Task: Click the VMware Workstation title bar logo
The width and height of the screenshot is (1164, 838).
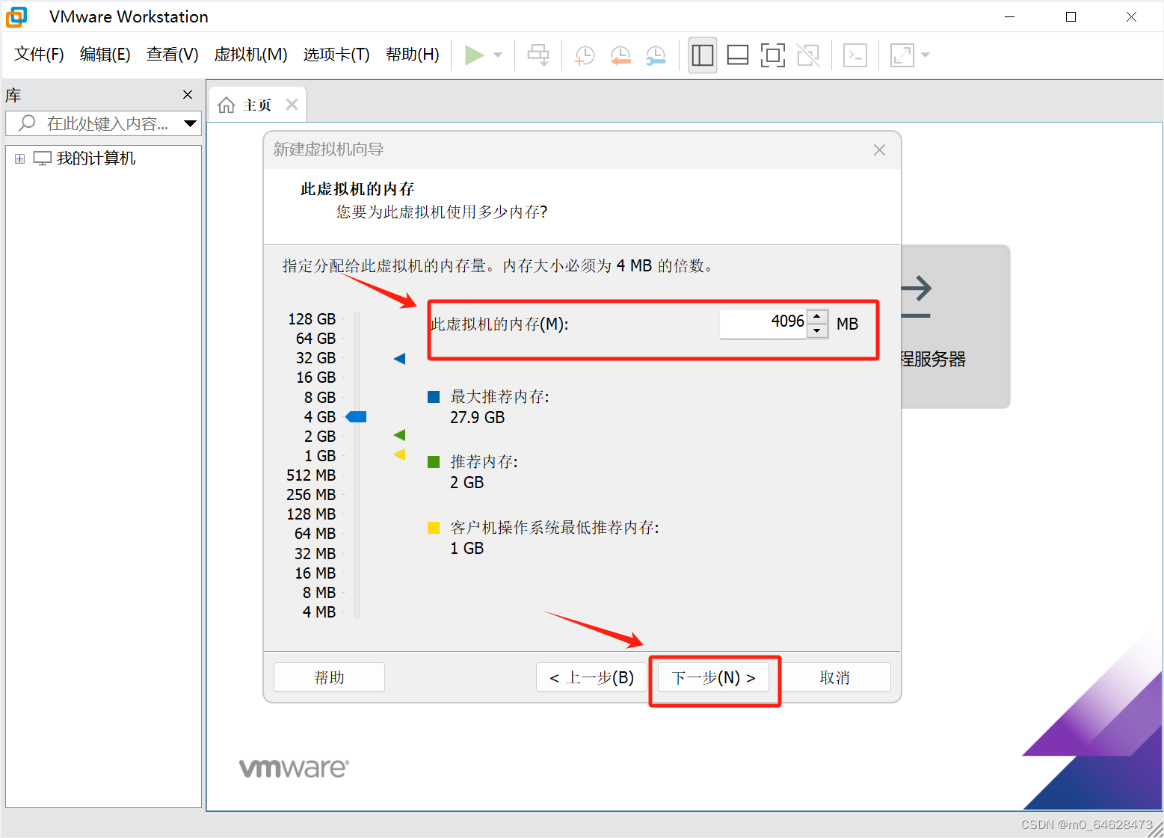Action: click(x=16, y=16)
